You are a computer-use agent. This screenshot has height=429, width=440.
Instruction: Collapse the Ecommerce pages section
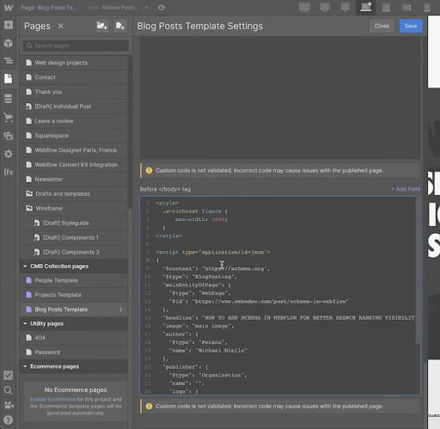tap(25, 366)
